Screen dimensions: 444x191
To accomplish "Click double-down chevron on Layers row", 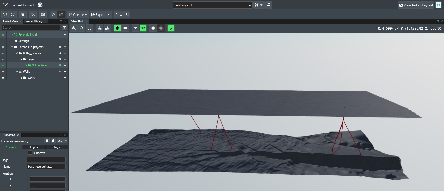I will pyautogui.click(x=60, y=59).
